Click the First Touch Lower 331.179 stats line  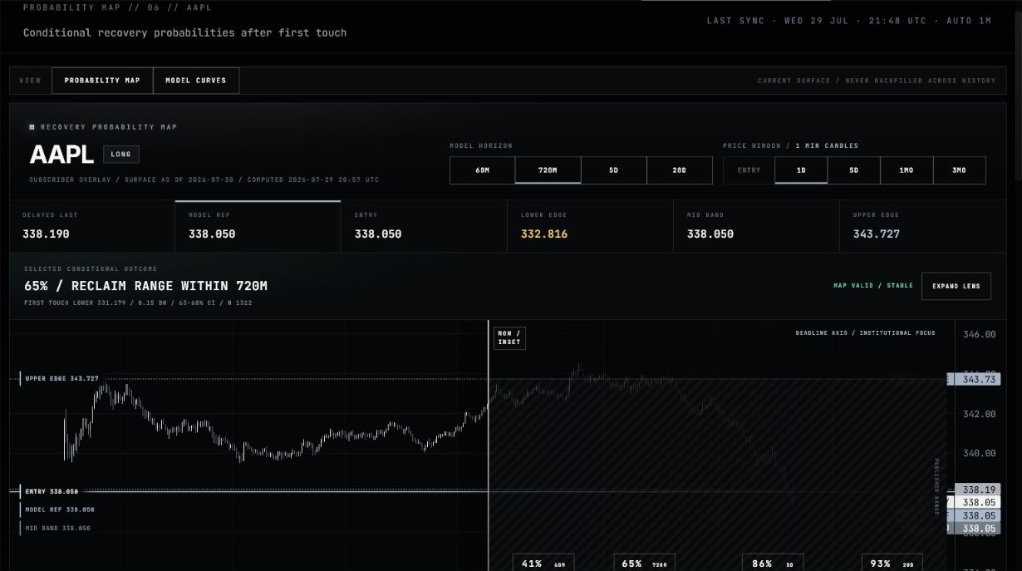tap(138, 303)
